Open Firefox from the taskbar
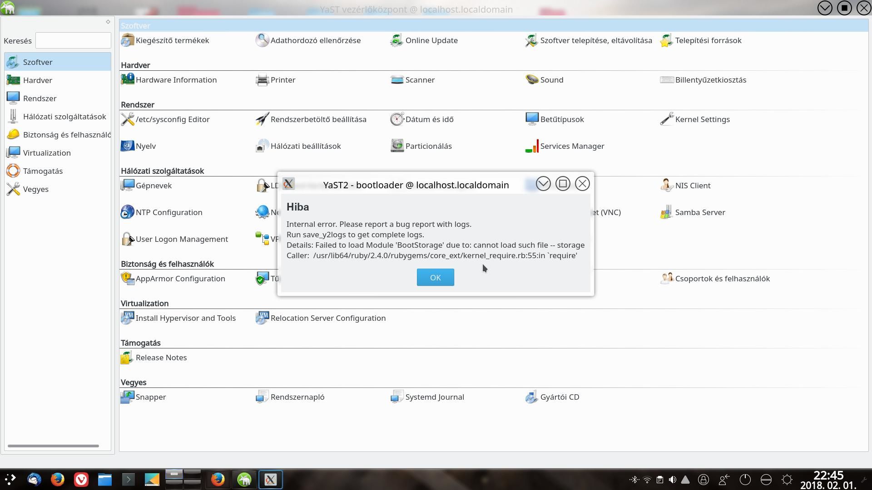This screenshot has width=872, height=490. tap(58, 480)
